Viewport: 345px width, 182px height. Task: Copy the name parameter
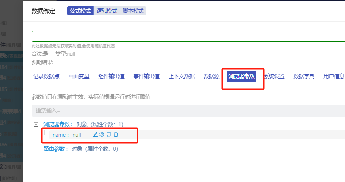pyautogui.click(x=109, y=134)
